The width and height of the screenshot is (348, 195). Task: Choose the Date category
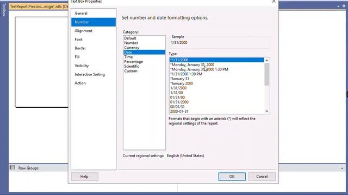pos(144,52)
